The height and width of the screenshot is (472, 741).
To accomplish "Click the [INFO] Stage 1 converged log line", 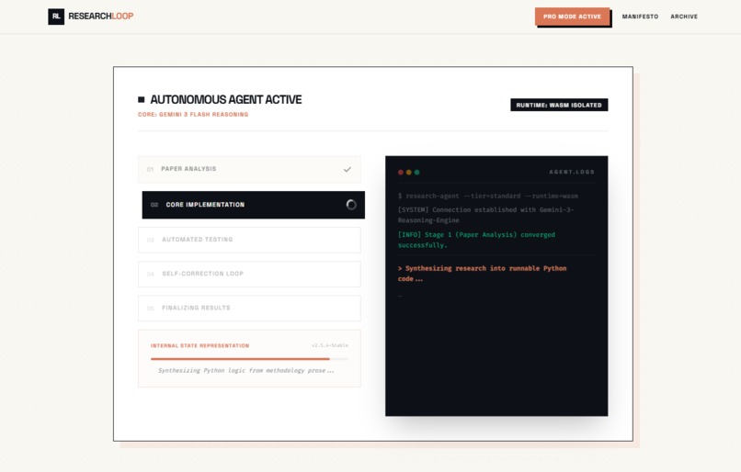I will pos(476,240).
